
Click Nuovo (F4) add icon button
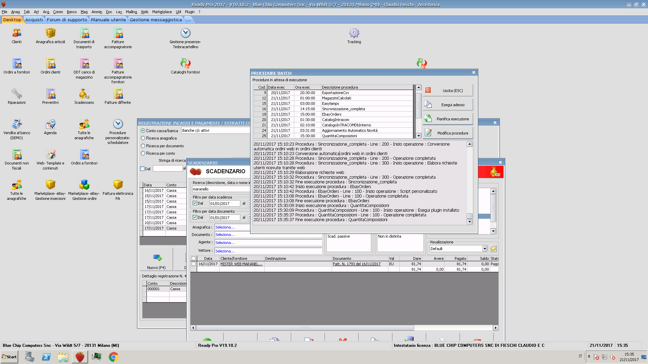click(157, 260)
